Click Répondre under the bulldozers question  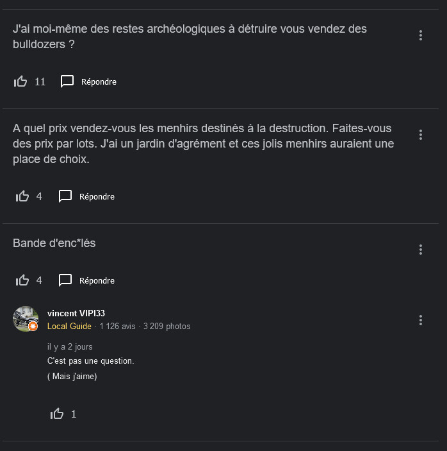pos(99,81)
